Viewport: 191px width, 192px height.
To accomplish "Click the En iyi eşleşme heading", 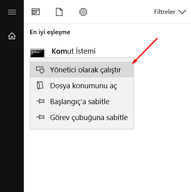I will click(50, 32).
